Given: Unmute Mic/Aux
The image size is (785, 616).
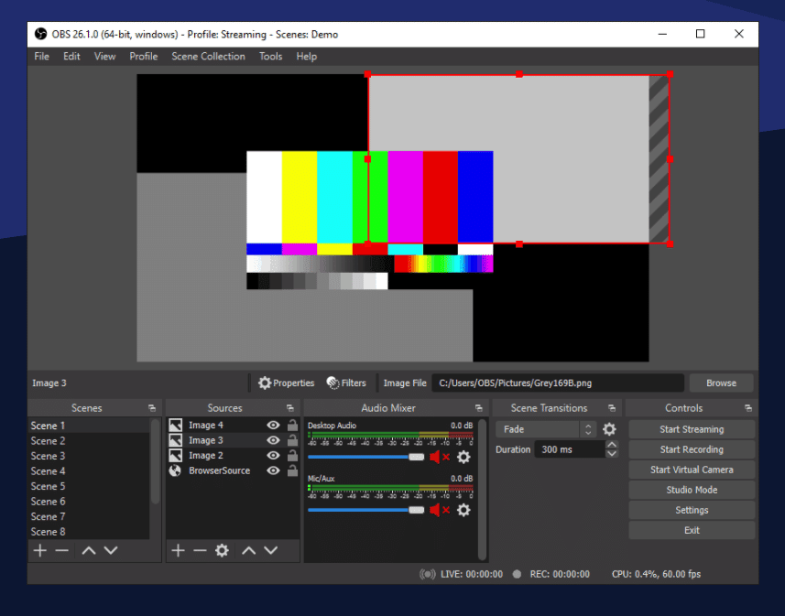Looking at the screenshot, I should (x=440, y=510).
